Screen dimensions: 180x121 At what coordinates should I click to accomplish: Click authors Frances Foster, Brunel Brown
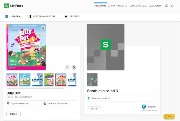coord(19,97)
